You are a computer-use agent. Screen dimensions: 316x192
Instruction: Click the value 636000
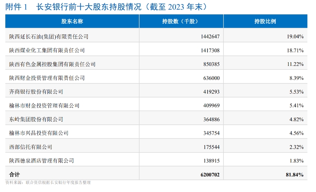pyautogui.click(x=211, y=78)
